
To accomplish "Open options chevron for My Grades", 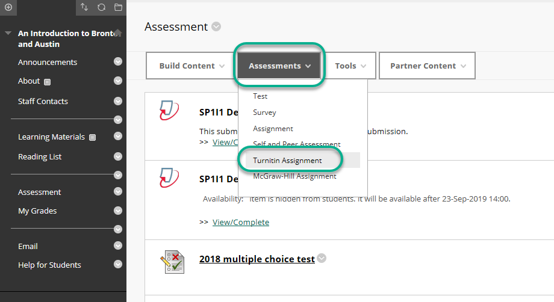I will 118,211.
